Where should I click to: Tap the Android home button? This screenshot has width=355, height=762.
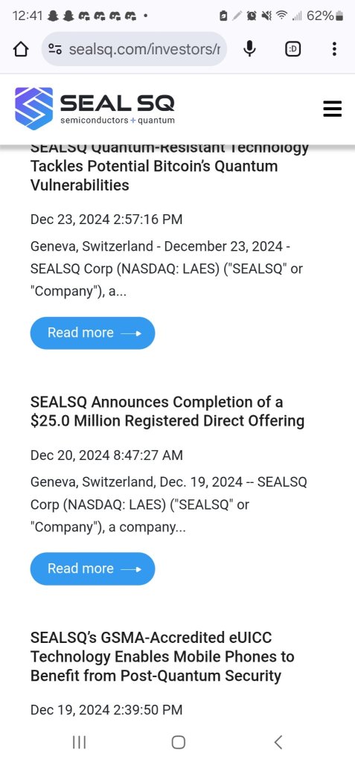[179, 742]
